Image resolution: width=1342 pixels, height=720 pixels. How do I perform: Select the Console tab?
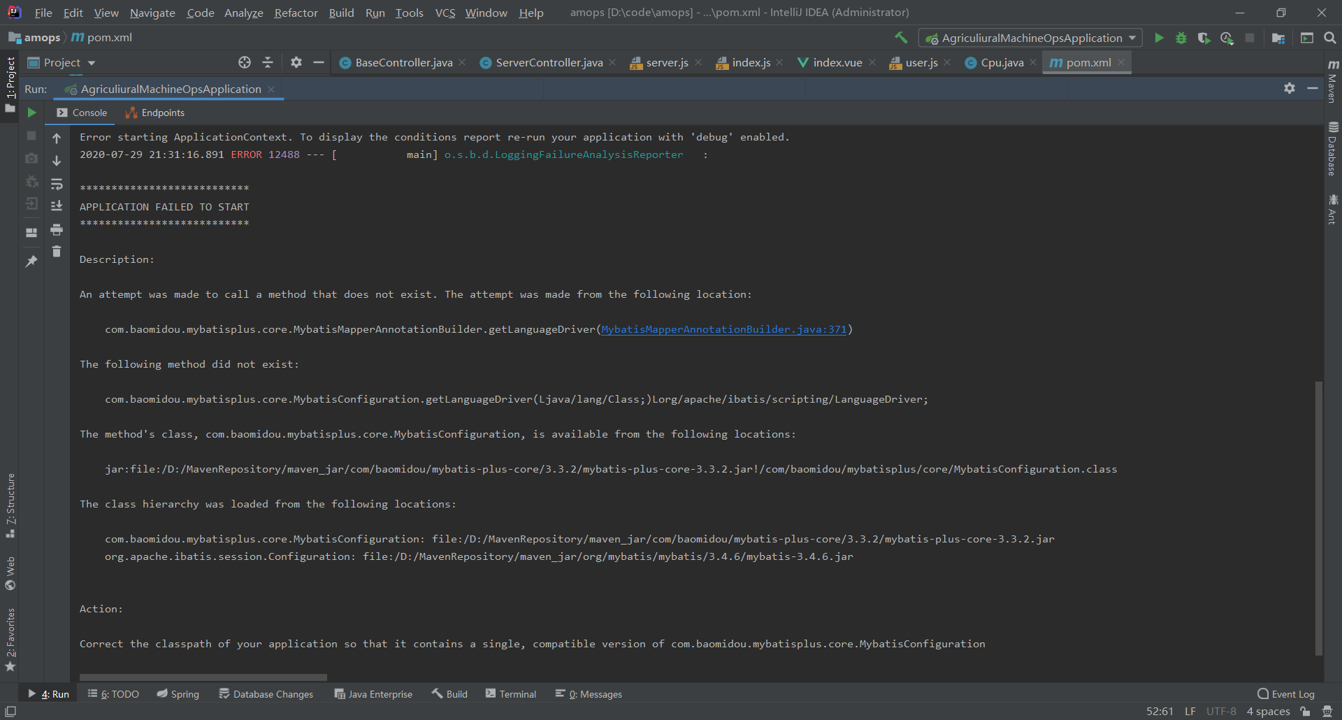[x=82, y=113]
